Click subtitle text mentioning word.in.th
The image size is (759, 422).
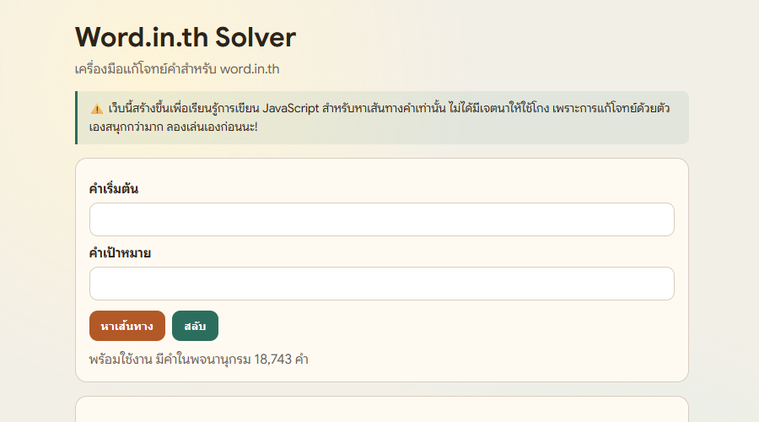(177, 69)
